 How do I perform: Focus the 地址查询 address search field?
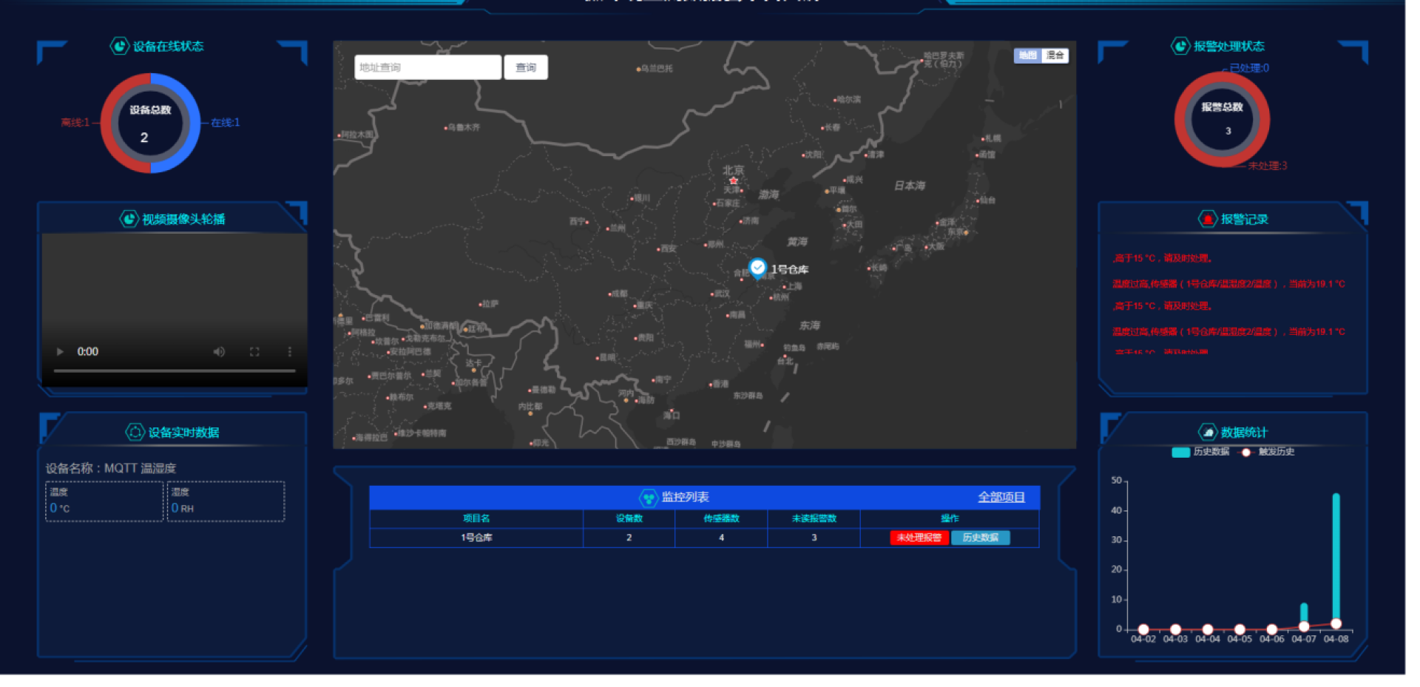pos(427,67)
